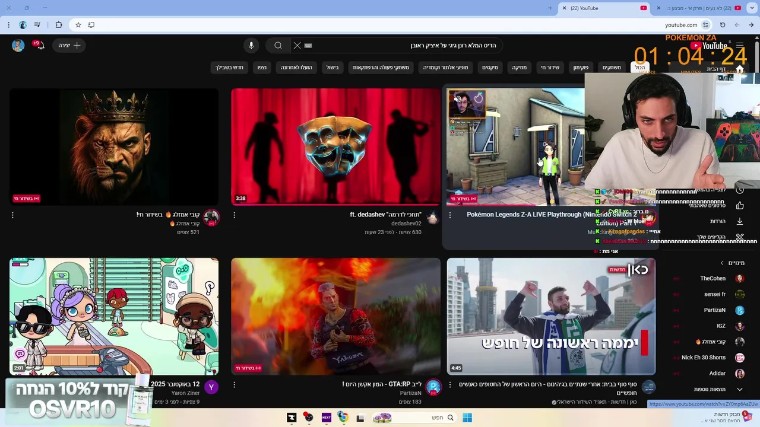Open options for the קובי אמזלג stream
This screenshot has height=427, width=760.
[x=12, y=215]
